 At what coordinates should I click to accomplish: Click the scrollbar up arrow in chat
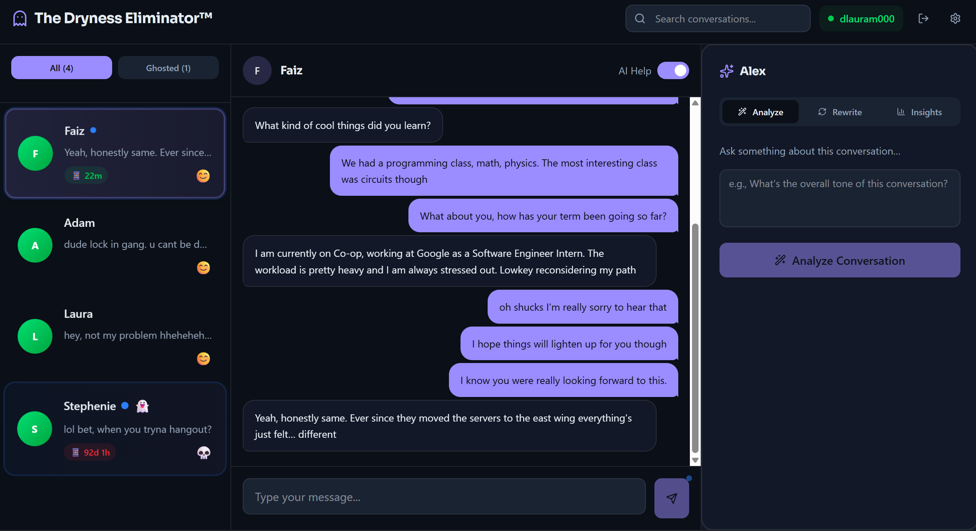point(695,103)
